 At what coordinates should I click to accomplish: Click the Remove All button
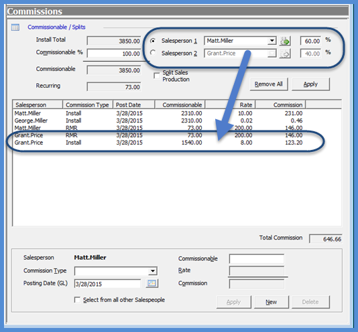[269, 84]
